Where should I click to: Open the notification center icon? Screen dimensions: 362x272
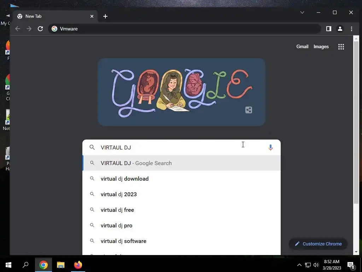[351, 266]
